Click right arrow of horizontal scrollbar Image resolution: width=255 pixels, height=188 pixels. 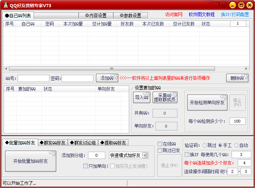246,69
